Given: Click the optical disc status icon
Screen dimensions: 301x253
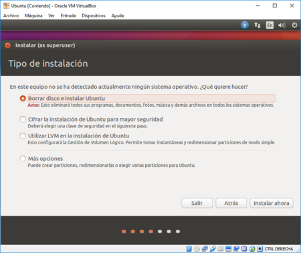Looking at the screenshot, I should click(197, 249).
